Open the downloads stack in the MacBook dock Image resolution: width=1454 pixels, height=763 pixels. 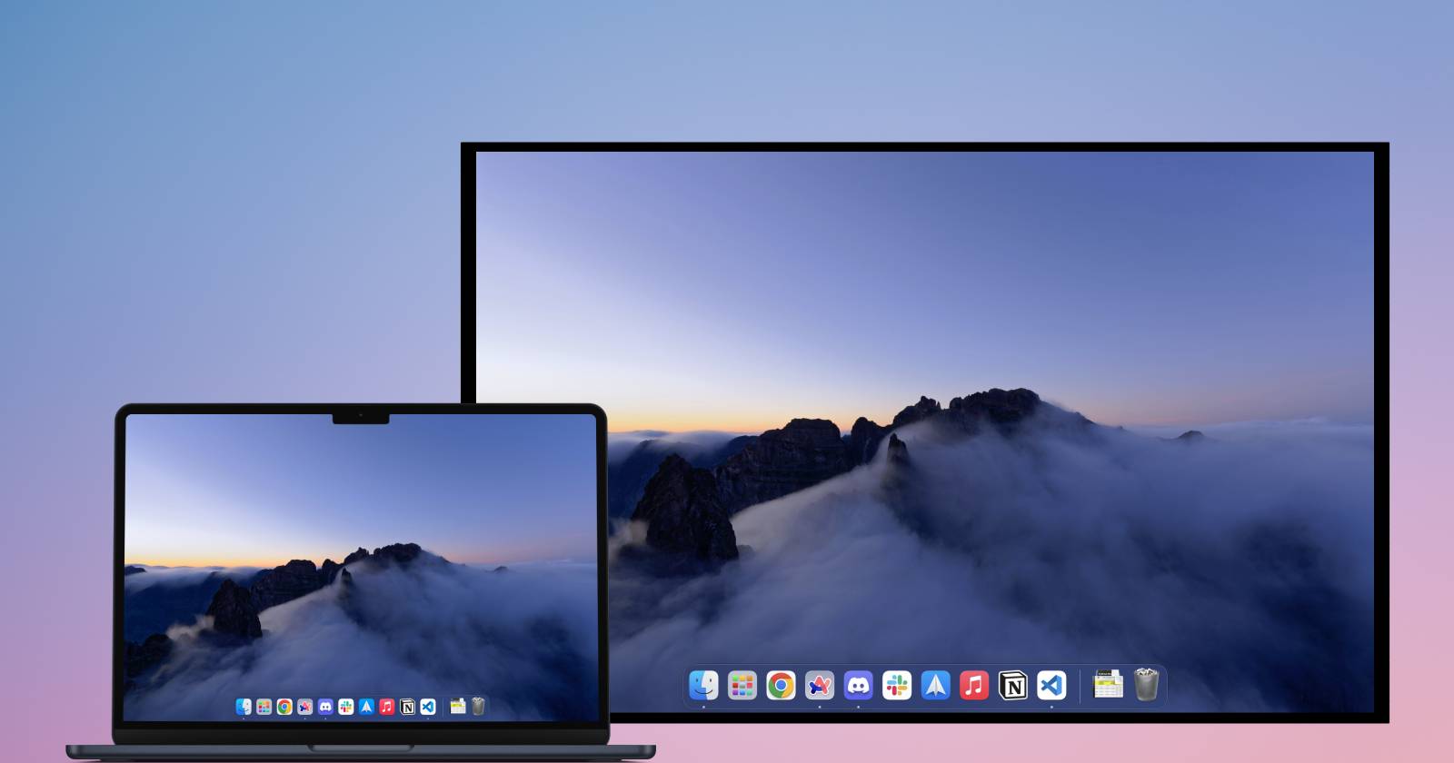point(458,706)
